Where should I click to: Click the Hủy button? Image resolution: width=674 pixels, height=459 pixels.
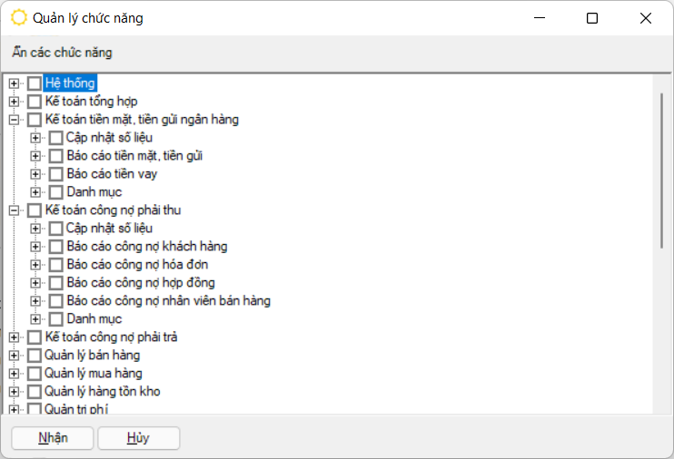[x=138, y=438]
